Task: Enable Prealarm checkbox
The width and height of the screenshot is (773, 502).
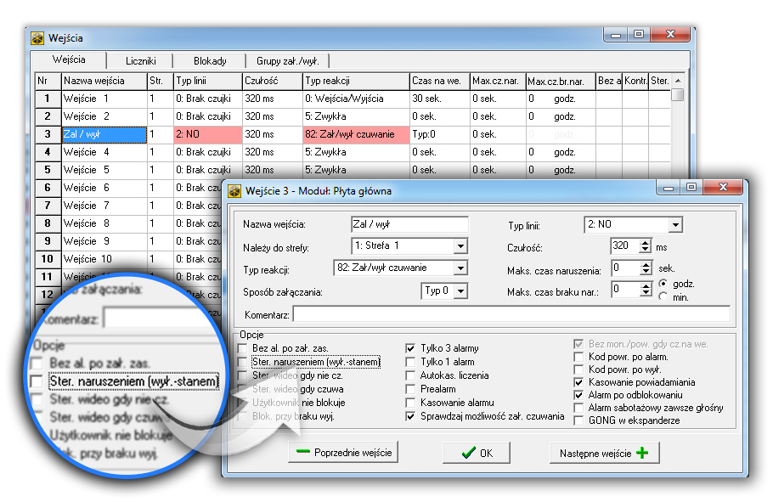Action: click(x=411, y=389)
